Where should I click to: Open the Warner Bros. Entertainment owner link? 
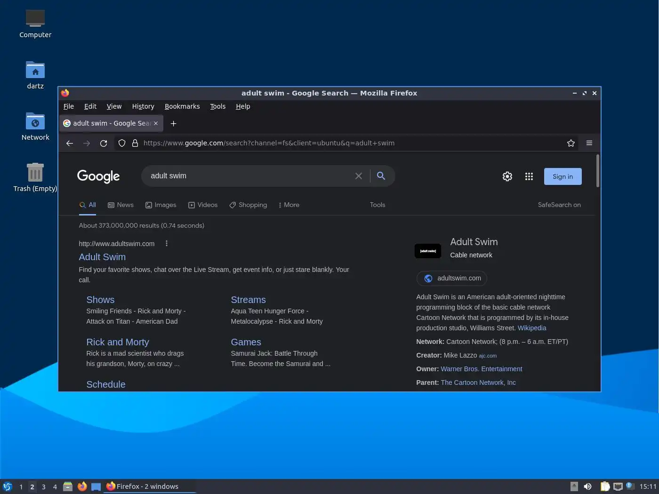click(481, 369)
